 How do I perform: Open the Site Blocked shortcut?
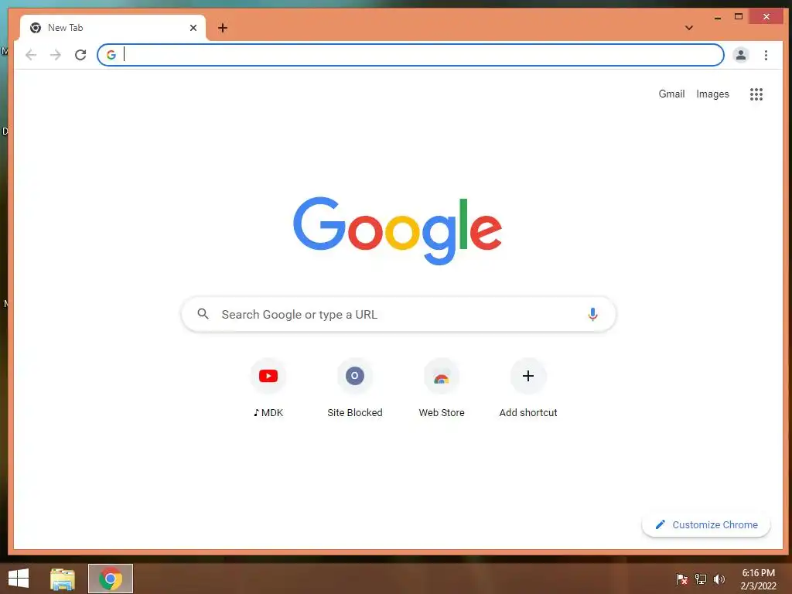pyautogui.click(x=354, y=376)
